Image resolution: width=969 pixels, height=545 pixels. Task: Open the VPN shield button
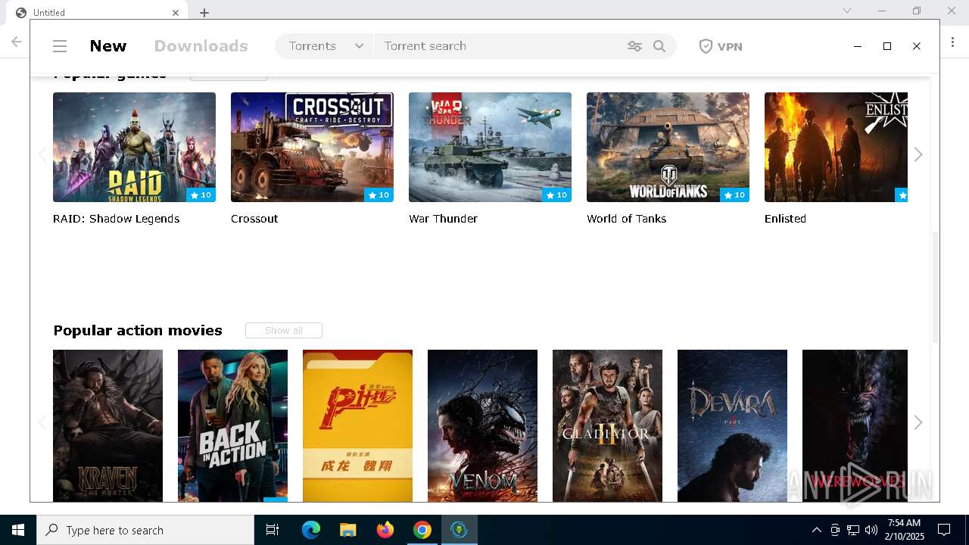click(x=721, y=46)
